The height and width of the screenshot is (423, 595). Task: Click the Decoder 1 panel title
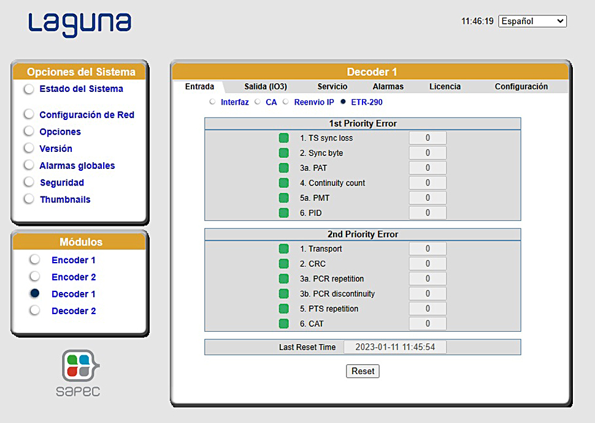click(x=372, y=72)
